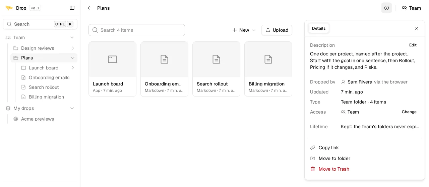Click the Team group icon in sidebar
The image size is (429, 187).
click(8, 37)
